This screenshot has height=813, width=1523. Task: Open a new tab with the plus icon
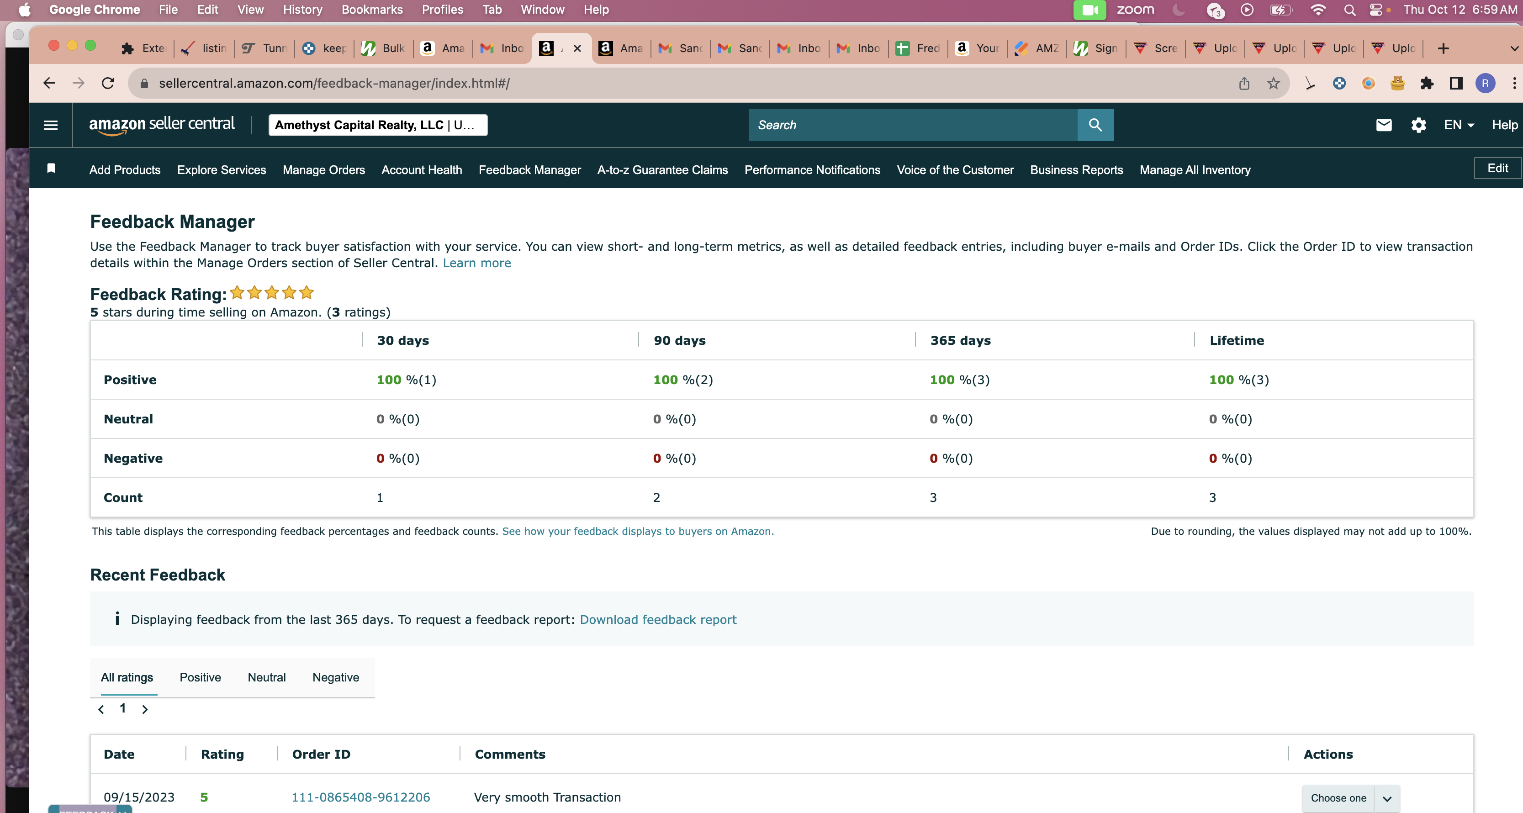point(1443,48)
